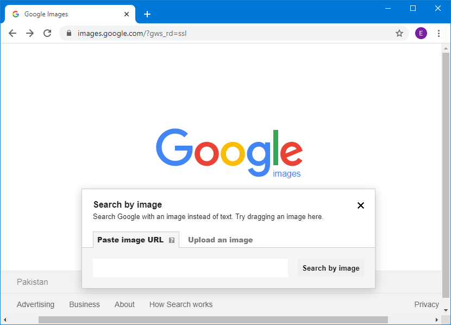This screenshot has width=451, height=325.
Task: Go back with the browser back arrow
Action: [12, 33]
